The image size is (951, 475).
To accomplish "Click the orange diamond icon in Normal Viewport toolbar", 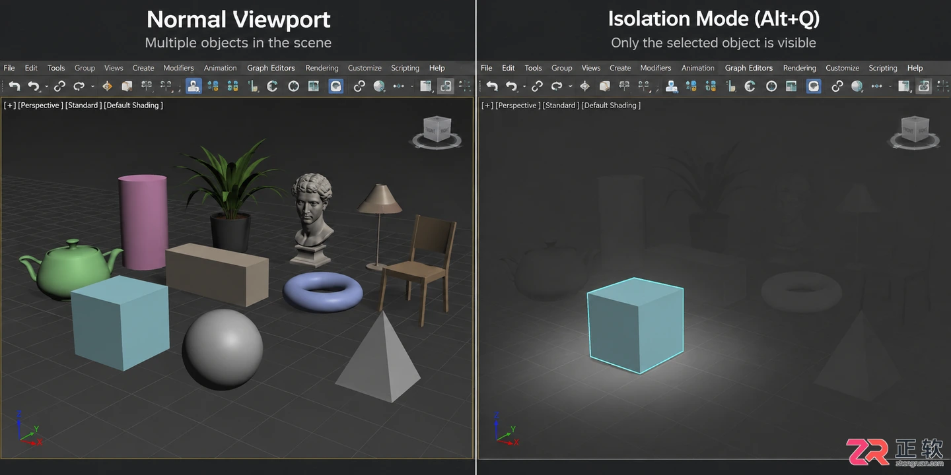I will [107, 86].
